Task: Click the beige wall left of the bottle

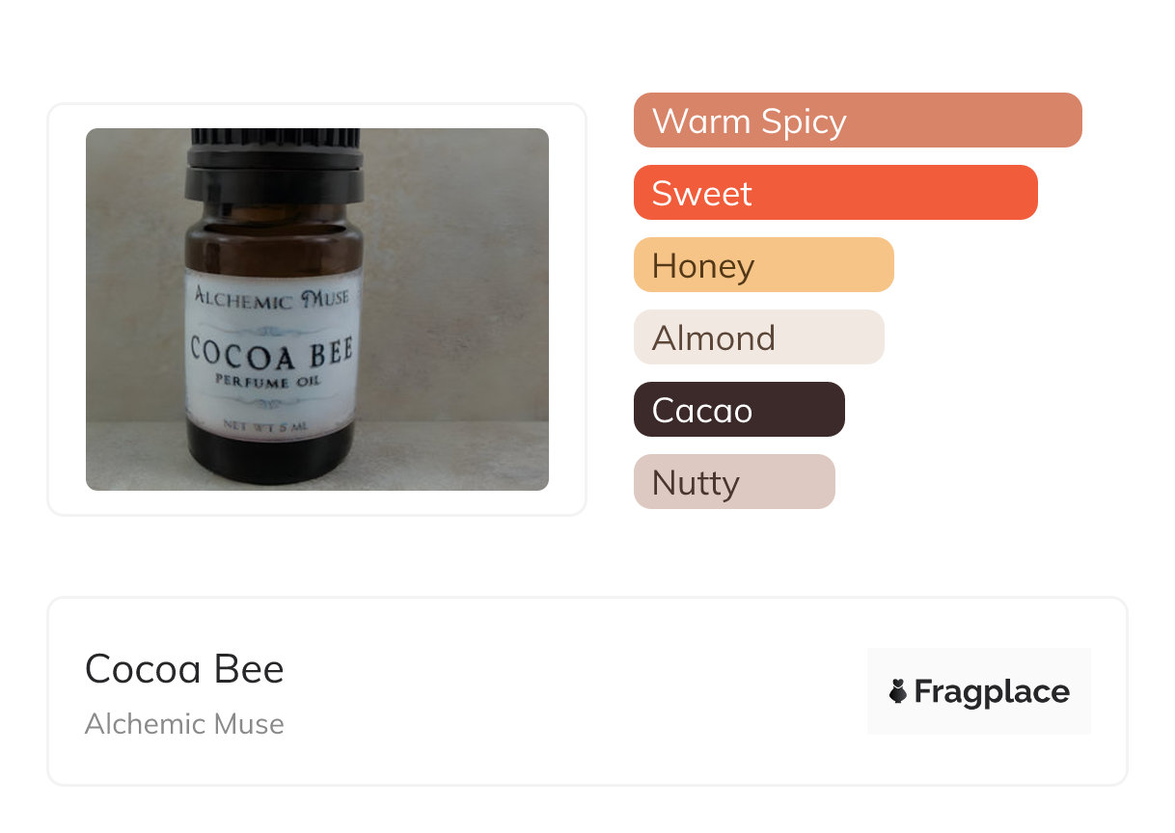Action: click(x=133, y=289)
